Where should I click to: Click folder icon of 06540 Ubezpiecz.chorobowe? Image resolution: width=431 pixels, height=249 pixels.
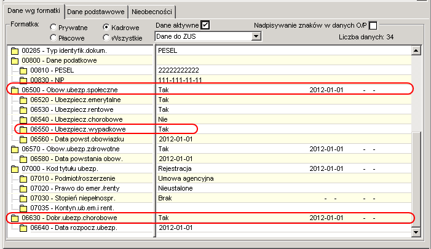[x=23, y=119]
